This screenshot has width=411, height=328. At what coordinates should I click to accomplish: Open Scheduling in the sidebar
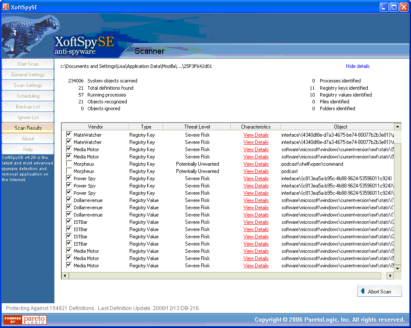coord(28,96)
